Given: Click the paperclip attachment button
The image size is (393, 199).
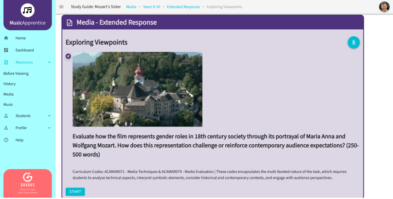Looking at the screenshot, I should 353,42.
